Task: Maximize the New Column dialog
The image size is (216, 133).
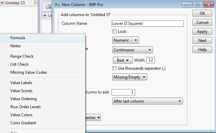Action: point(198,5)
